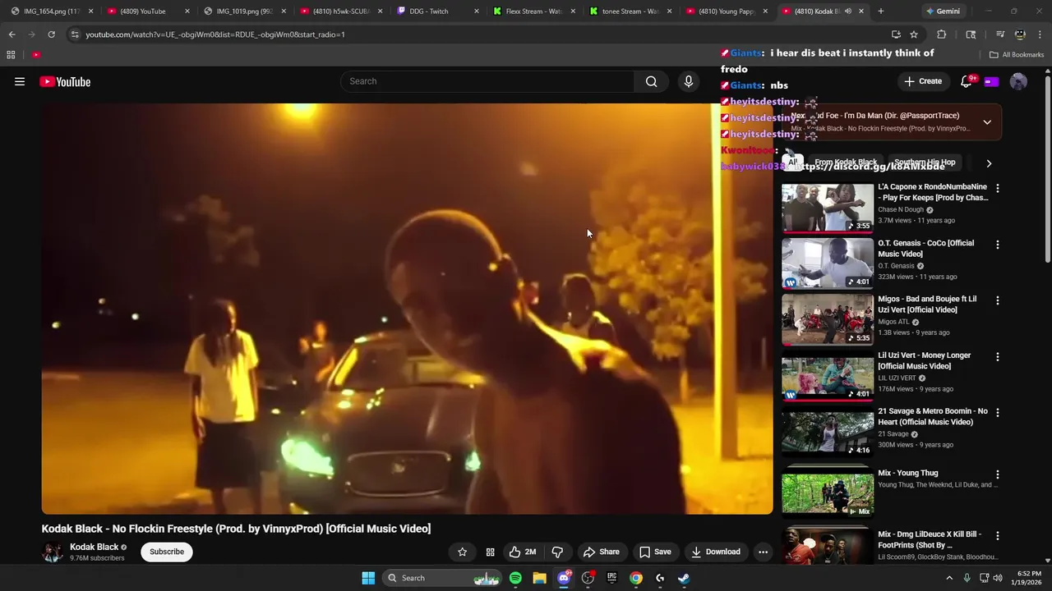1052x591 pixels.
Task: Show next category chips arrow
Action: 989,163
